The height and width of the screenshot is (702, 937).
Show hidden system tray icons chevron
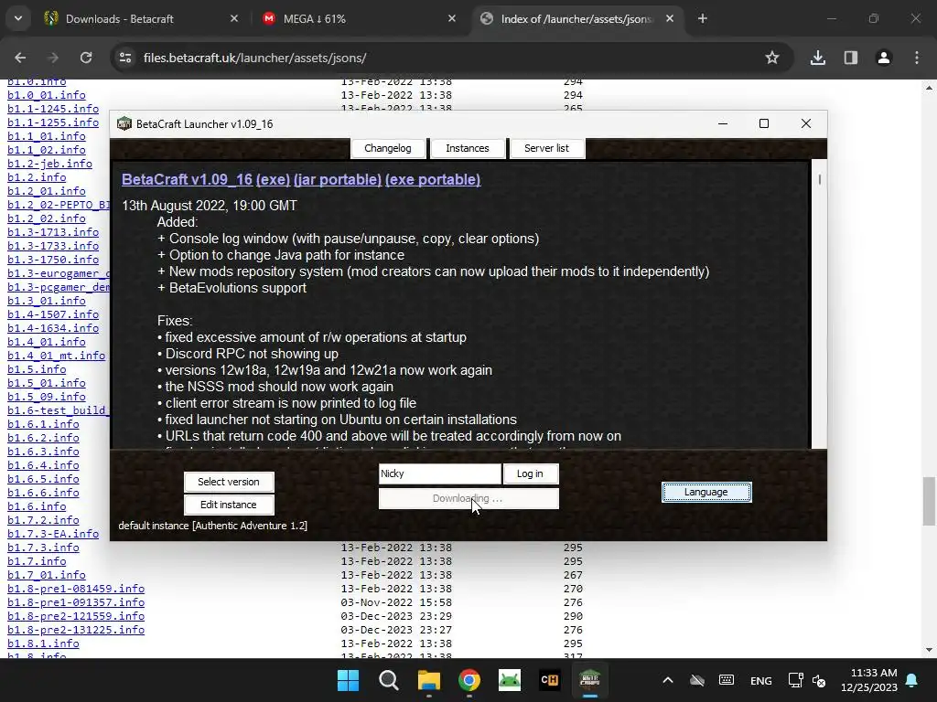click(668, 680)
